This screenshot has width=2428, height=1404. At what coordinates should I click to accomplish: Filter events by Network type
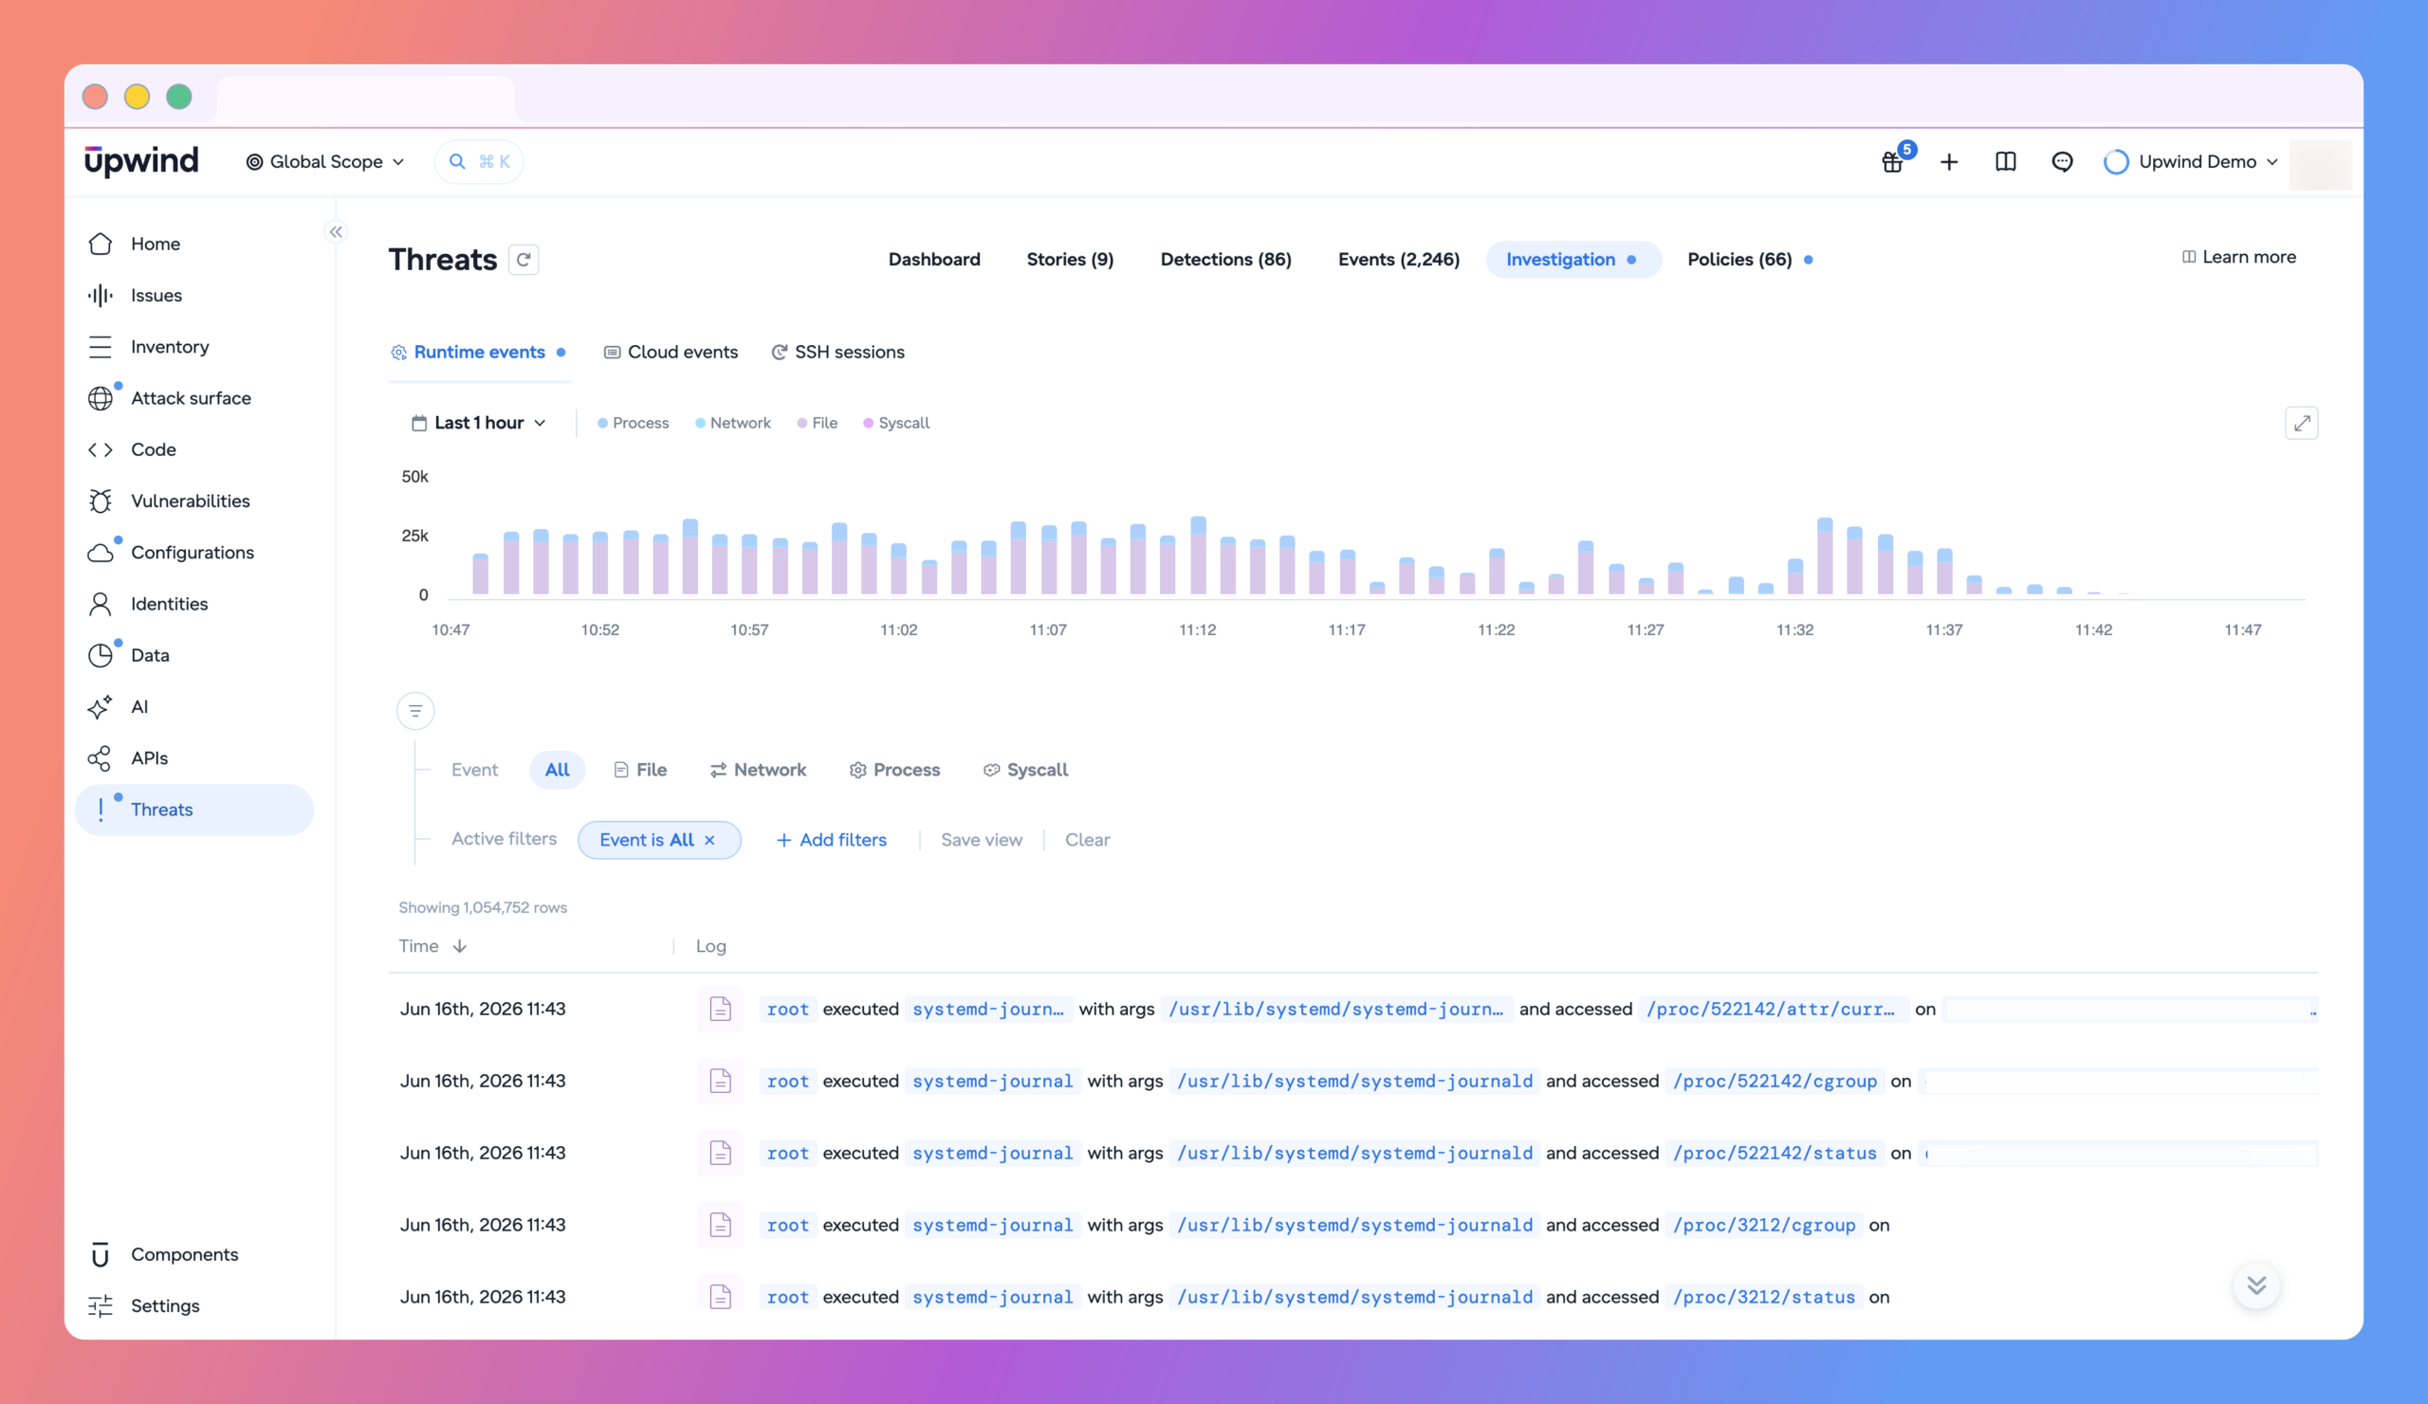758,770
